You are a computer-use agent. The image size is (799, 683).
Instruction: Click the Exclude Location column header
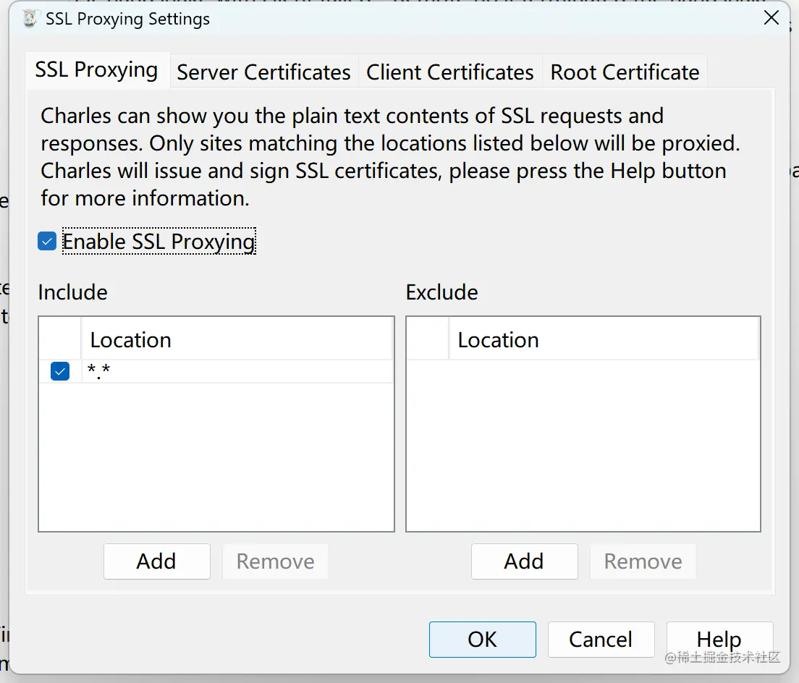(604, 339)
